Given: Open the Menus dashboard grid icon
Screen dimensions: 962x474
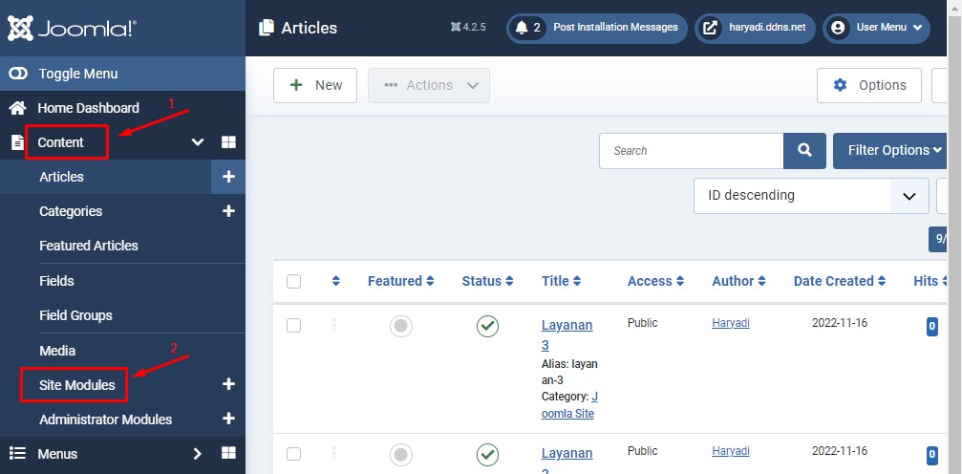Looking at the screenshot, I should coord(228,453).
